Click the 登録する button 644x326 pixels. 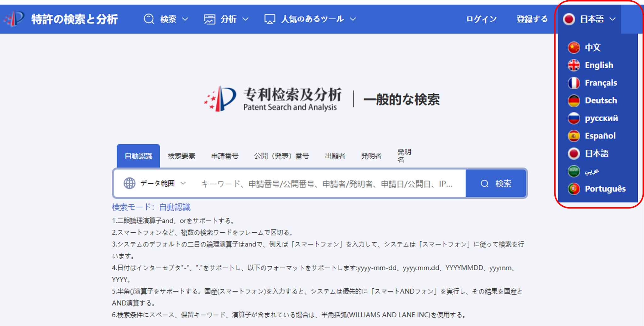click(532, 19)
